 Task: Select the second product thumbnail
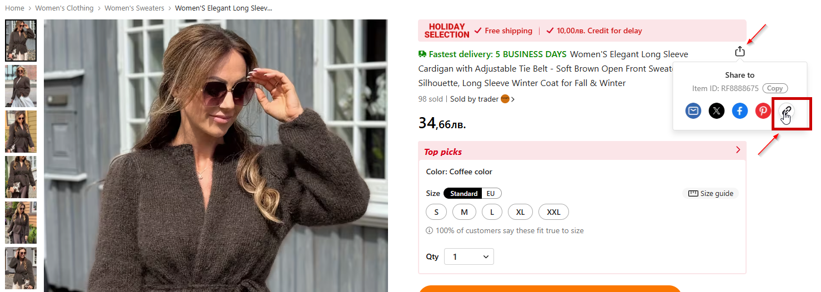[x=21, y=86]
